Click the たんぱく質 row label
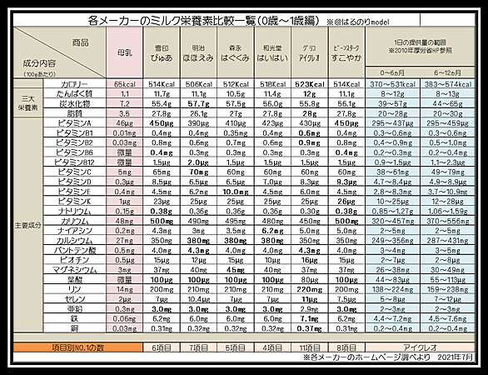 pyautogui.click(x=75, y=93)
